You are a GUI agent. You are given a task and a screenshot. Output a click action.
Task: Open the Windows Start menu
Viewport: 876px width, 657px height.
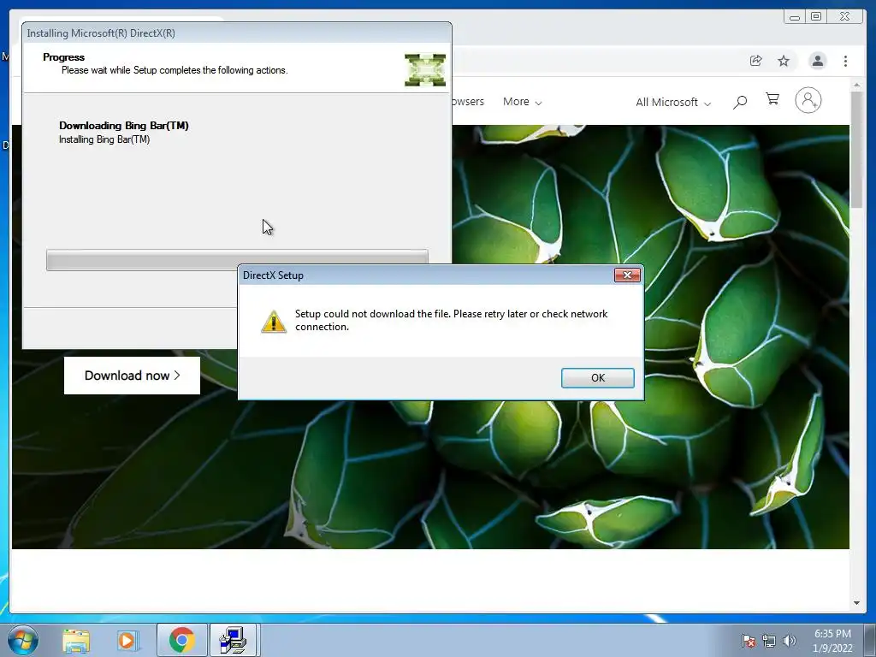point(22,640)
